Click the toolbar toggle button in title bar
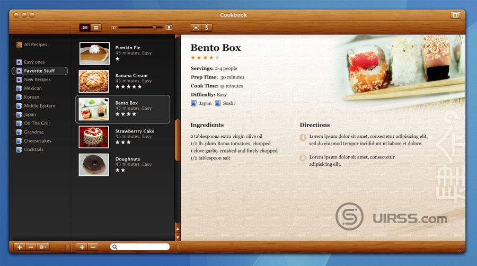This screenshot has width=477, height=266. (455, 15)
